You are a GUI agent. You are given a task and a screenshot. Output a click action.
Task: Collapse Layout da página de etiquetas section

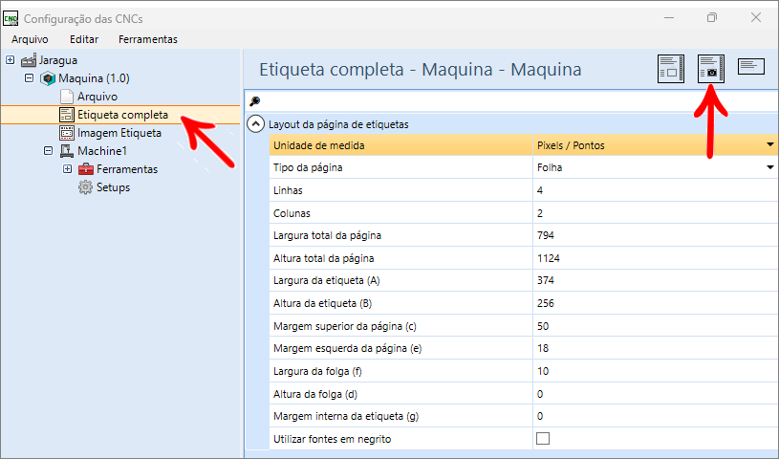(x=255, y=123)
